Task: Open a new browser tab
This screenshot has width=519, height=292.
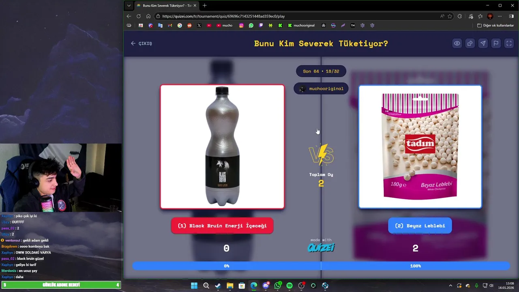Action: (x=204, y=6)
